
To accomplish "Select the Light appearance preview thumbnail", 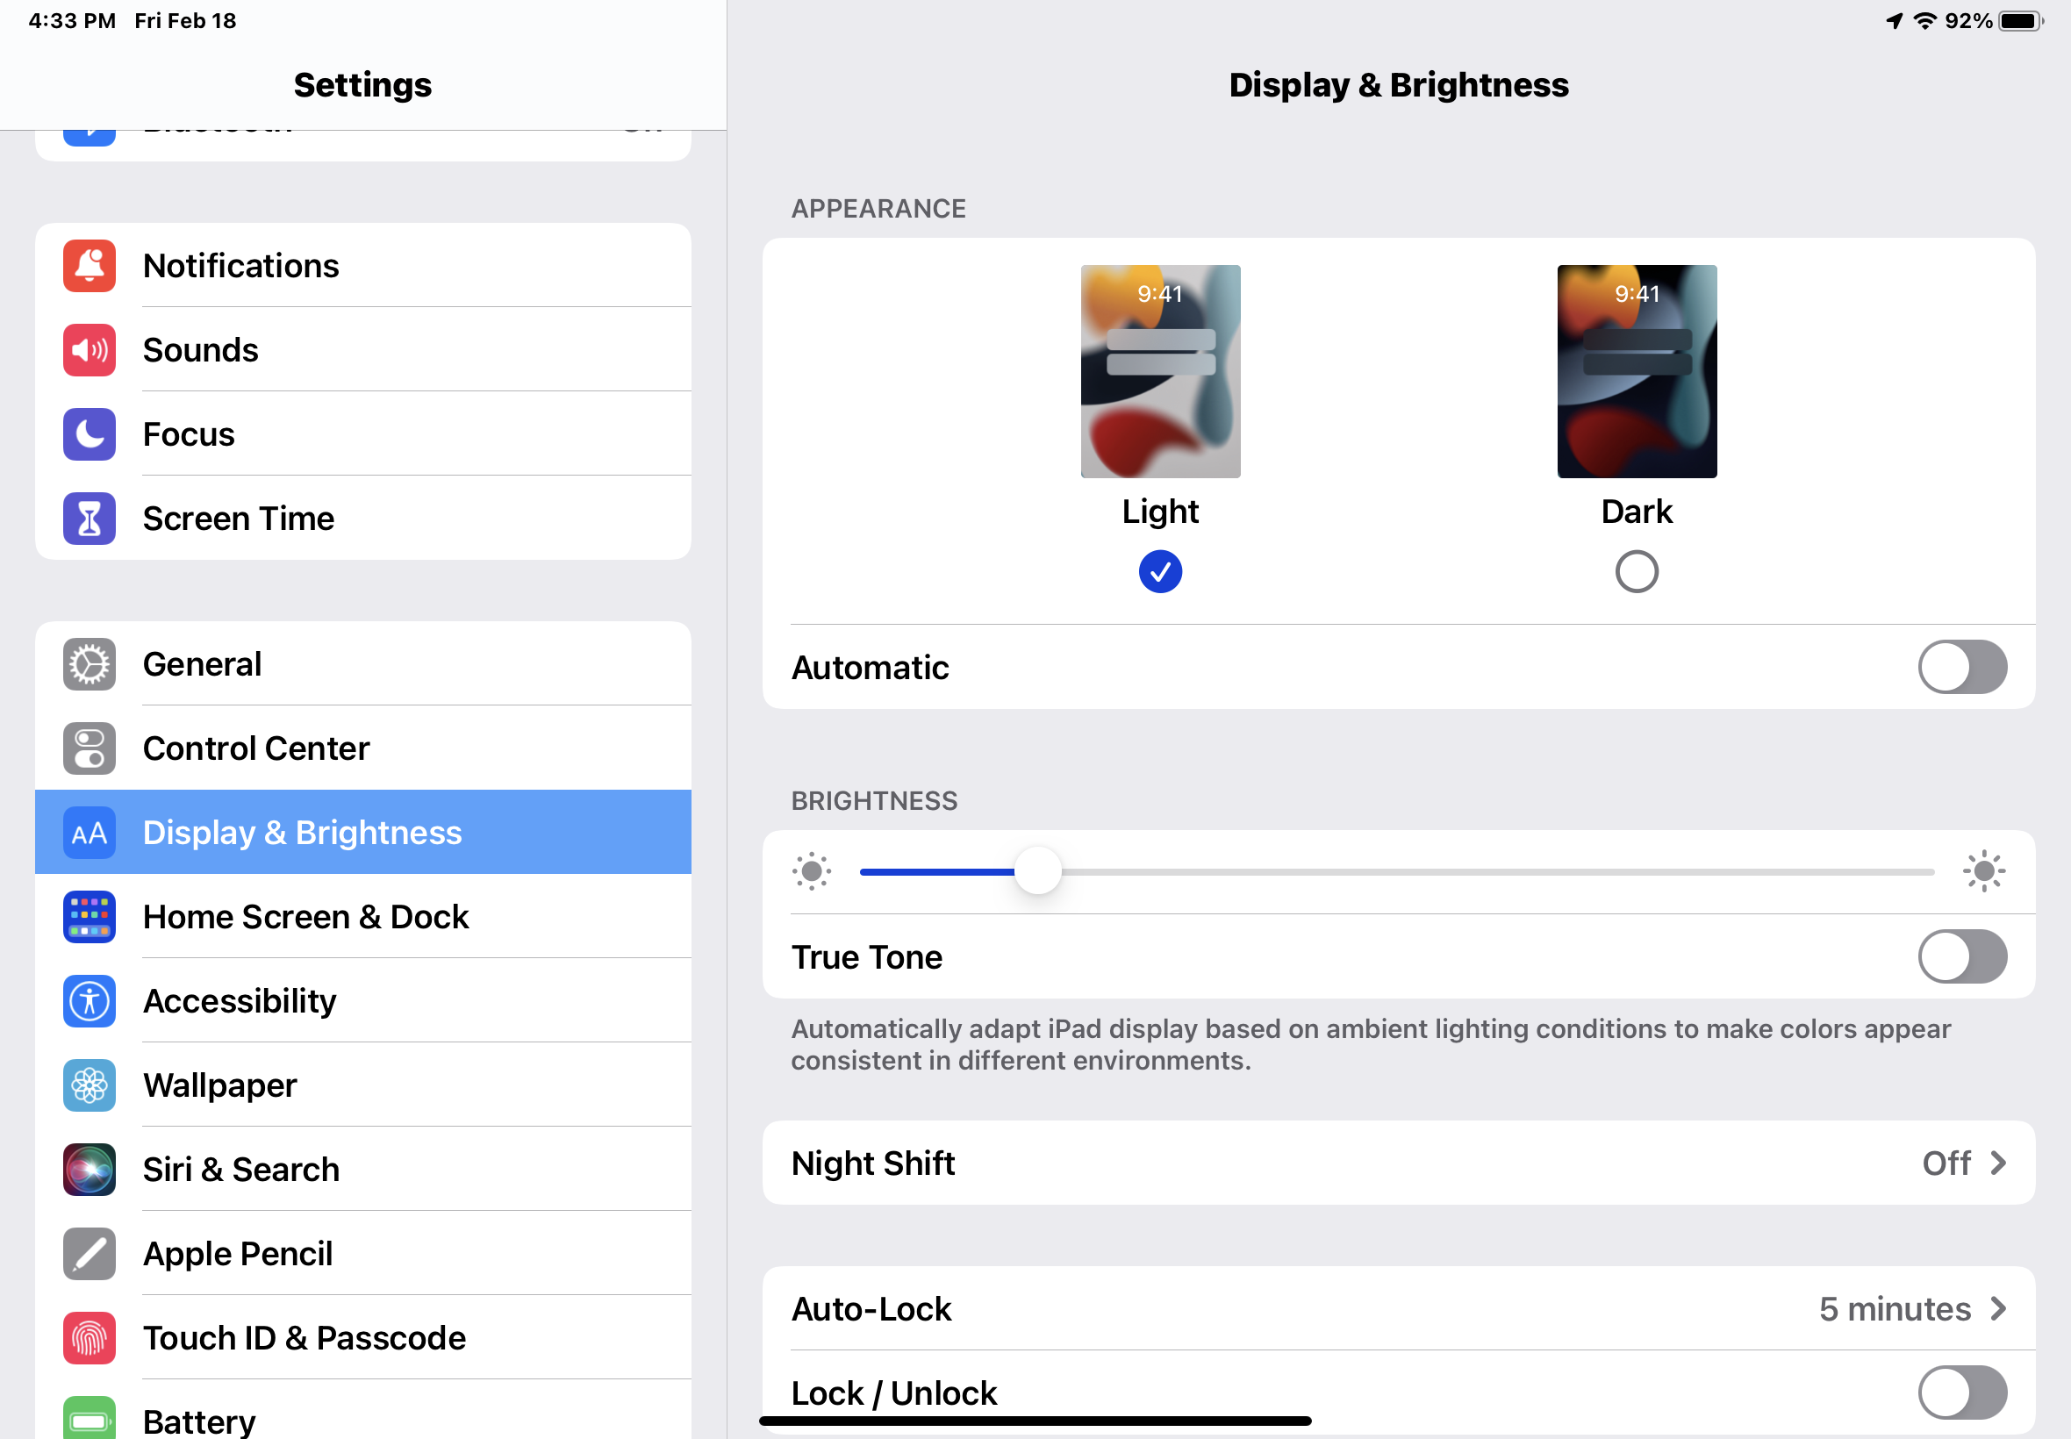I will (x=1159, y=371).
